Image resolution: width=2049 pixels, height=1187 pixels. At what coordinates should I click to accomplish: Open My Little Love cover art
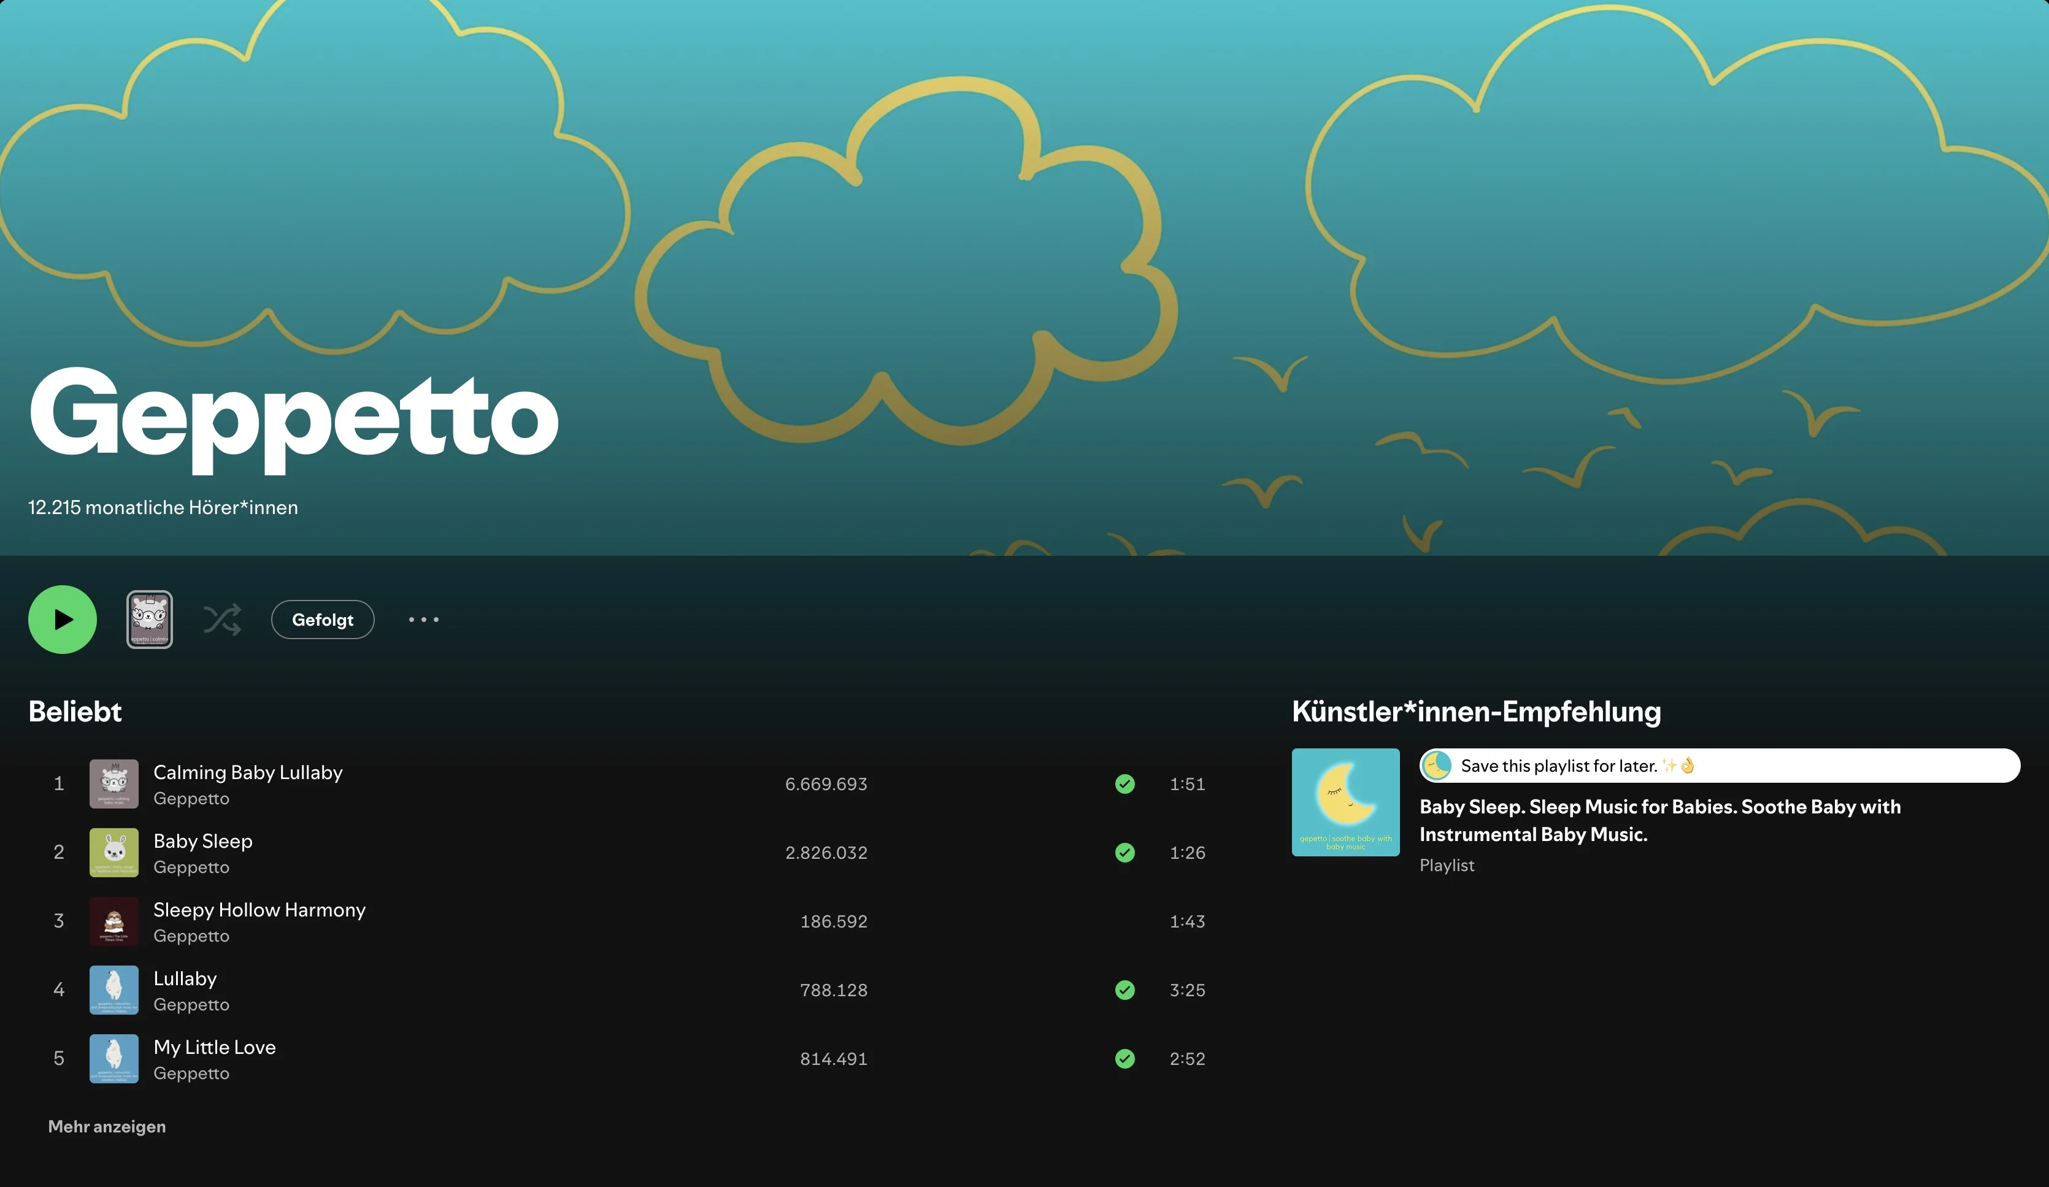[x=114, y=1059]
